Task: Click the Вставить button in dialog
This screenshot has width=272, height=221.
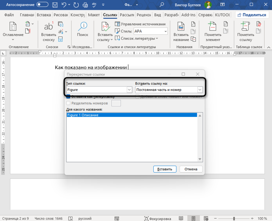Action: (x=165, y=169)
